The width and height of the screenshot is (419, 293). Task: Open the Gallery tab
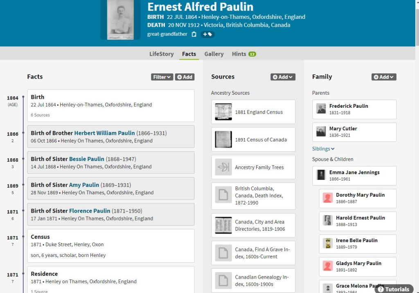tap(214, 54)
